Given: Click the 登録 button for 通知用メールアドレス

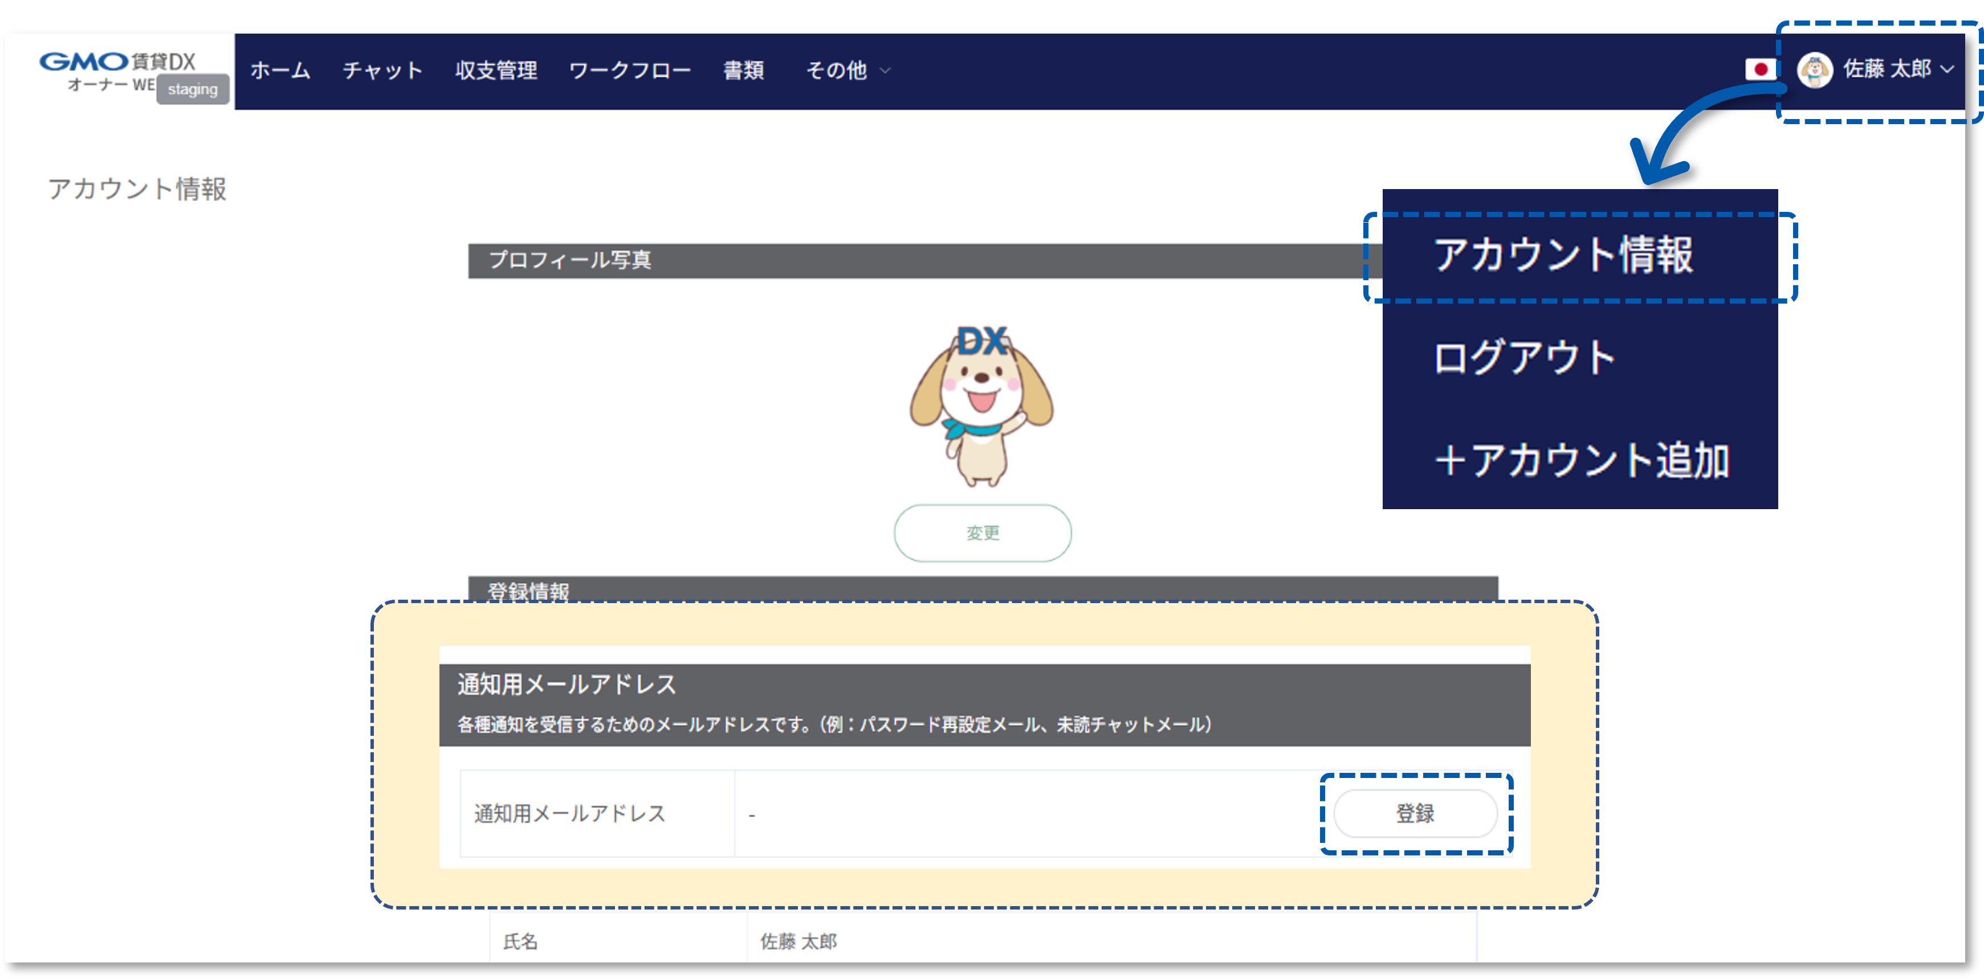Looking at the screenshot, I should (1416, 813).
